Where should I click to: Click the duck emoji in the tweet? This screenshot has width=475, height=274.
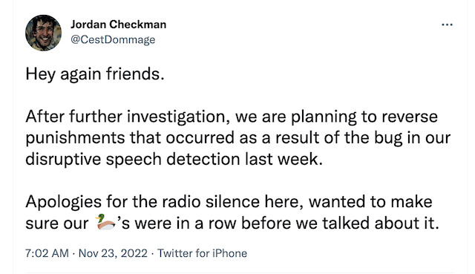[105, 222]
